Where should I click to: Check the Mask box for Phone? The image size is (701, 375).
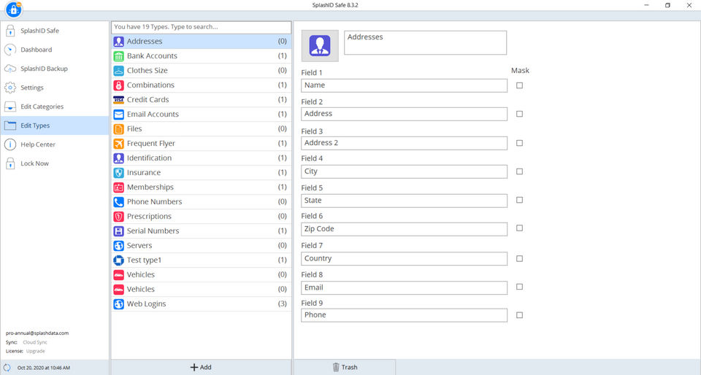coord(519,315)
